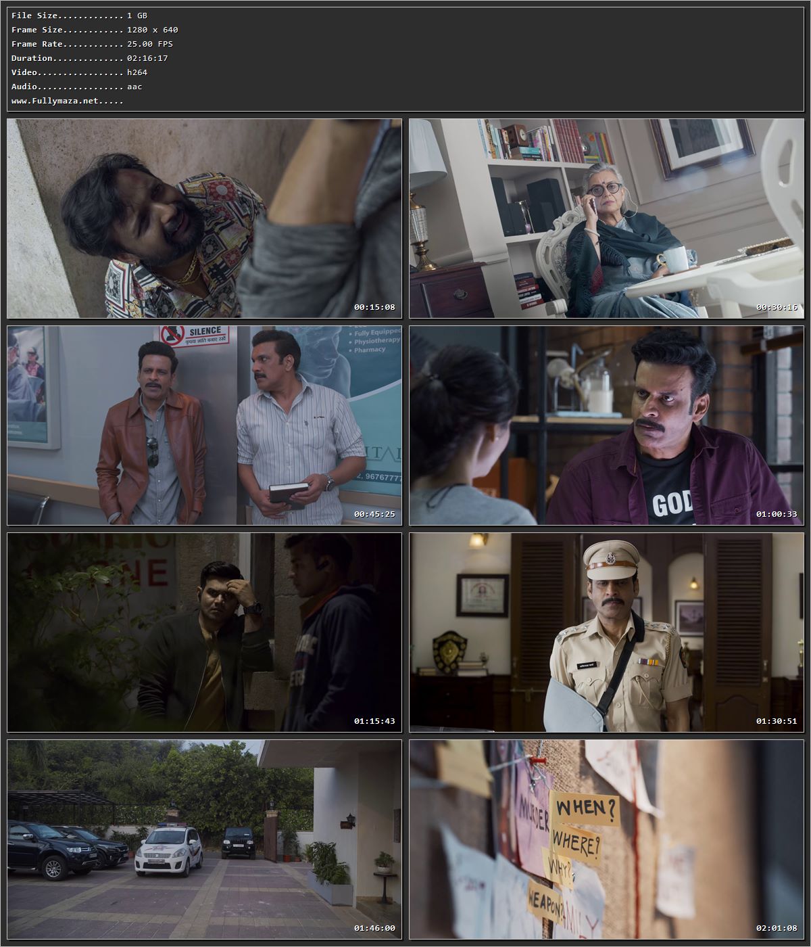
Task: Click the 00:30:16 timestamp
Action: [x=777, y=307]
